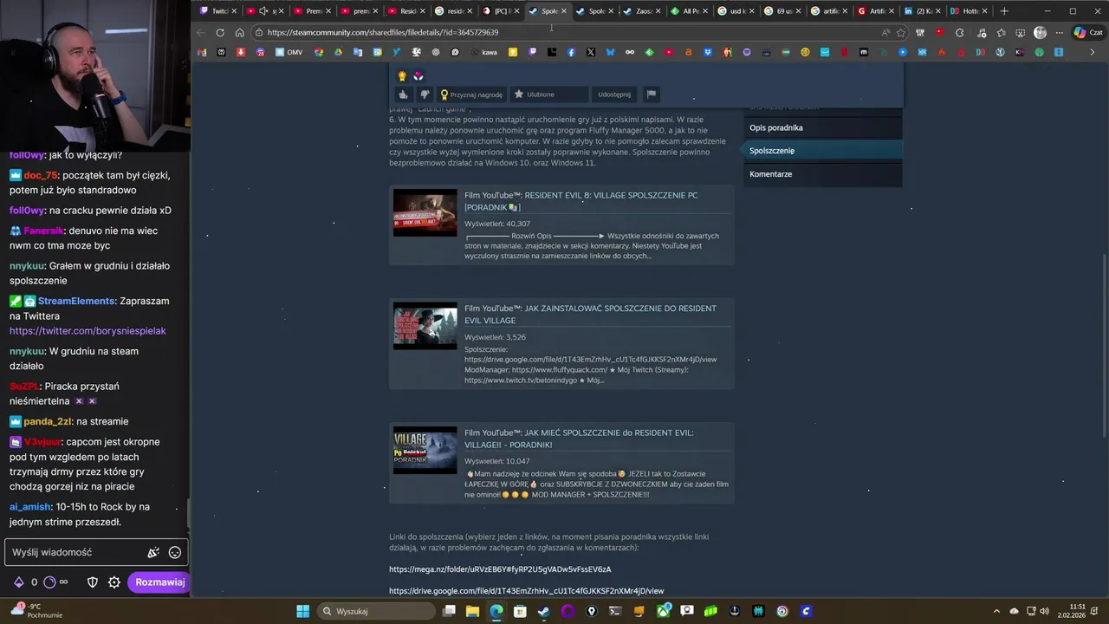Open Steam from the taskbar
Viewport: 1109px width, 624px height.
point(543,611)
